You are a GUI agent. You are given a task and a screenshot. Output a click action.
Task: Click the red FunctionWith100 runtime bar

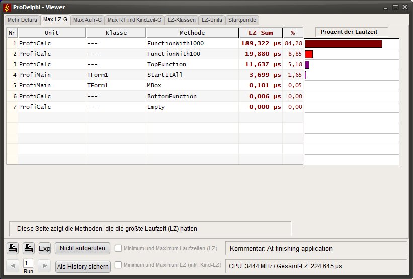(309, 54)
